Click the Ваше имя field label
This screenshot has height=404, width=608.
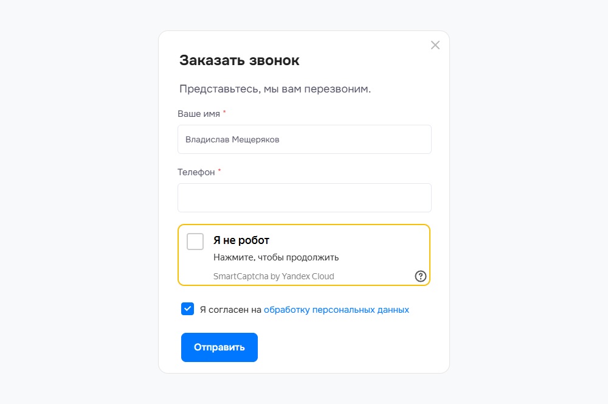click(x=199, y=114)
